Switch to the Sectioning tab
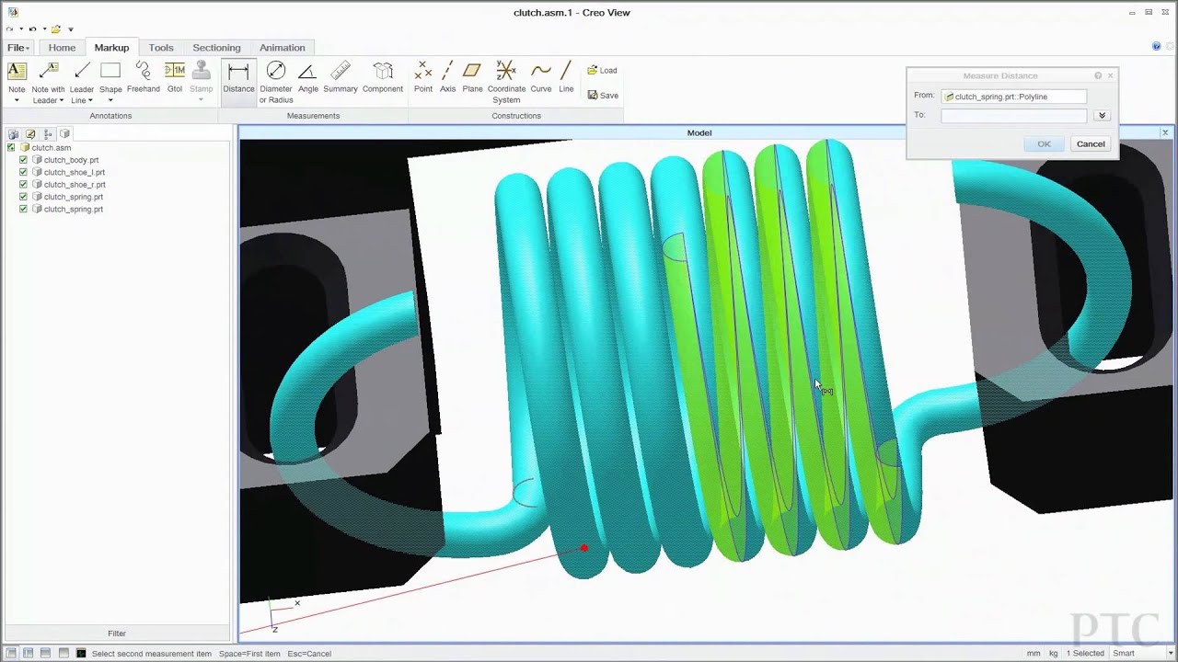The height and width of the screenshot is (662, 1178). tap(216, 48)
